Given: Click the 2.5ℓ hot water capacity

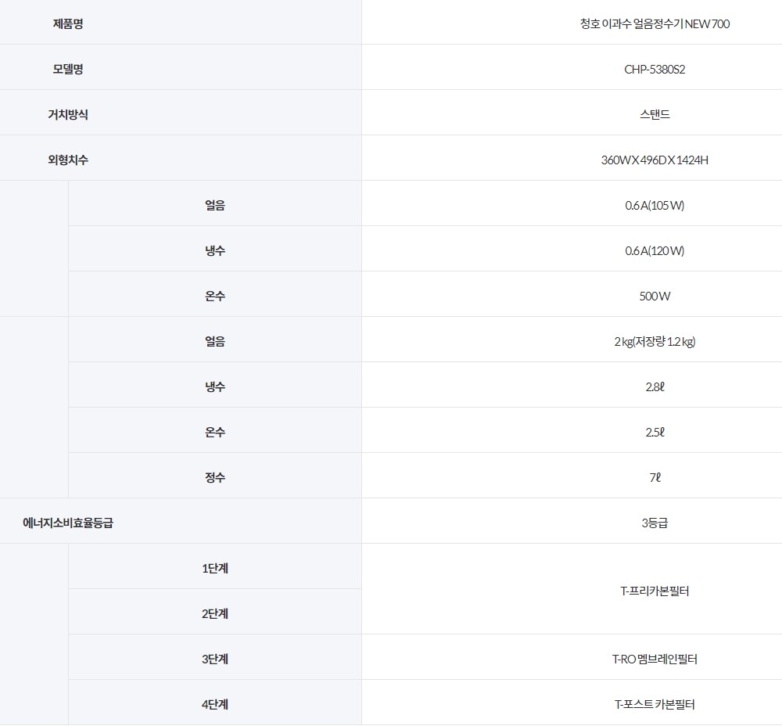Looking at the screenshot, I should 655,432.
